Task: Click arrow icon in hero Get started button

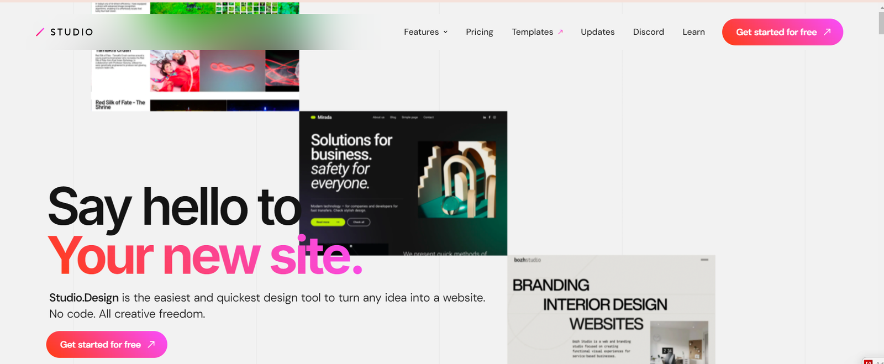Action: pyautogui.click(x=151, y=345)
